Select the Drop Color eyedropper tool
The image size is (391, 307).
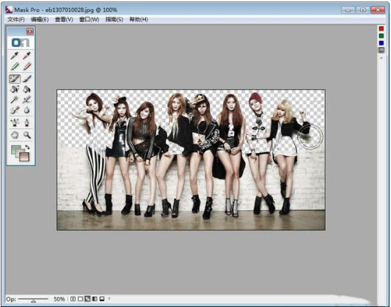click(x=27, y=55)
